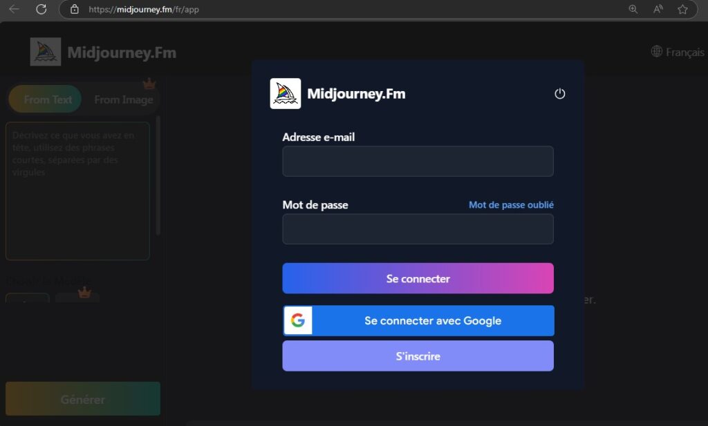Bookmark this page with the star icon
Screen dimensions: 708x426
point(682,9)
